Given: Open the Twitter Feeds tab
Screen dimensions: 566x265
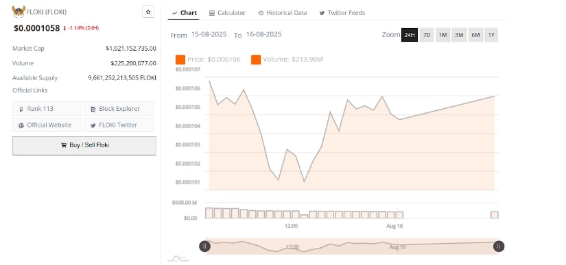Looking at the screenshot, I should [342, 13].
